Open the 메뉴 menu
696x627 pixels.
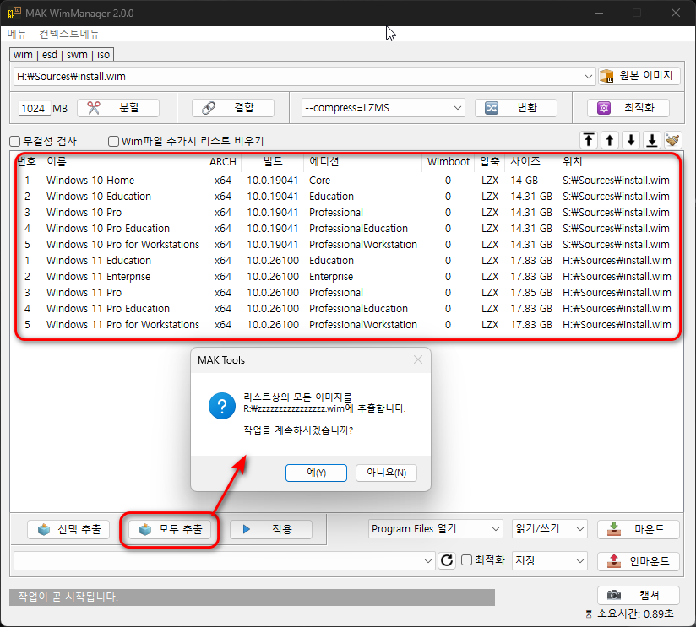coord(17,34)
